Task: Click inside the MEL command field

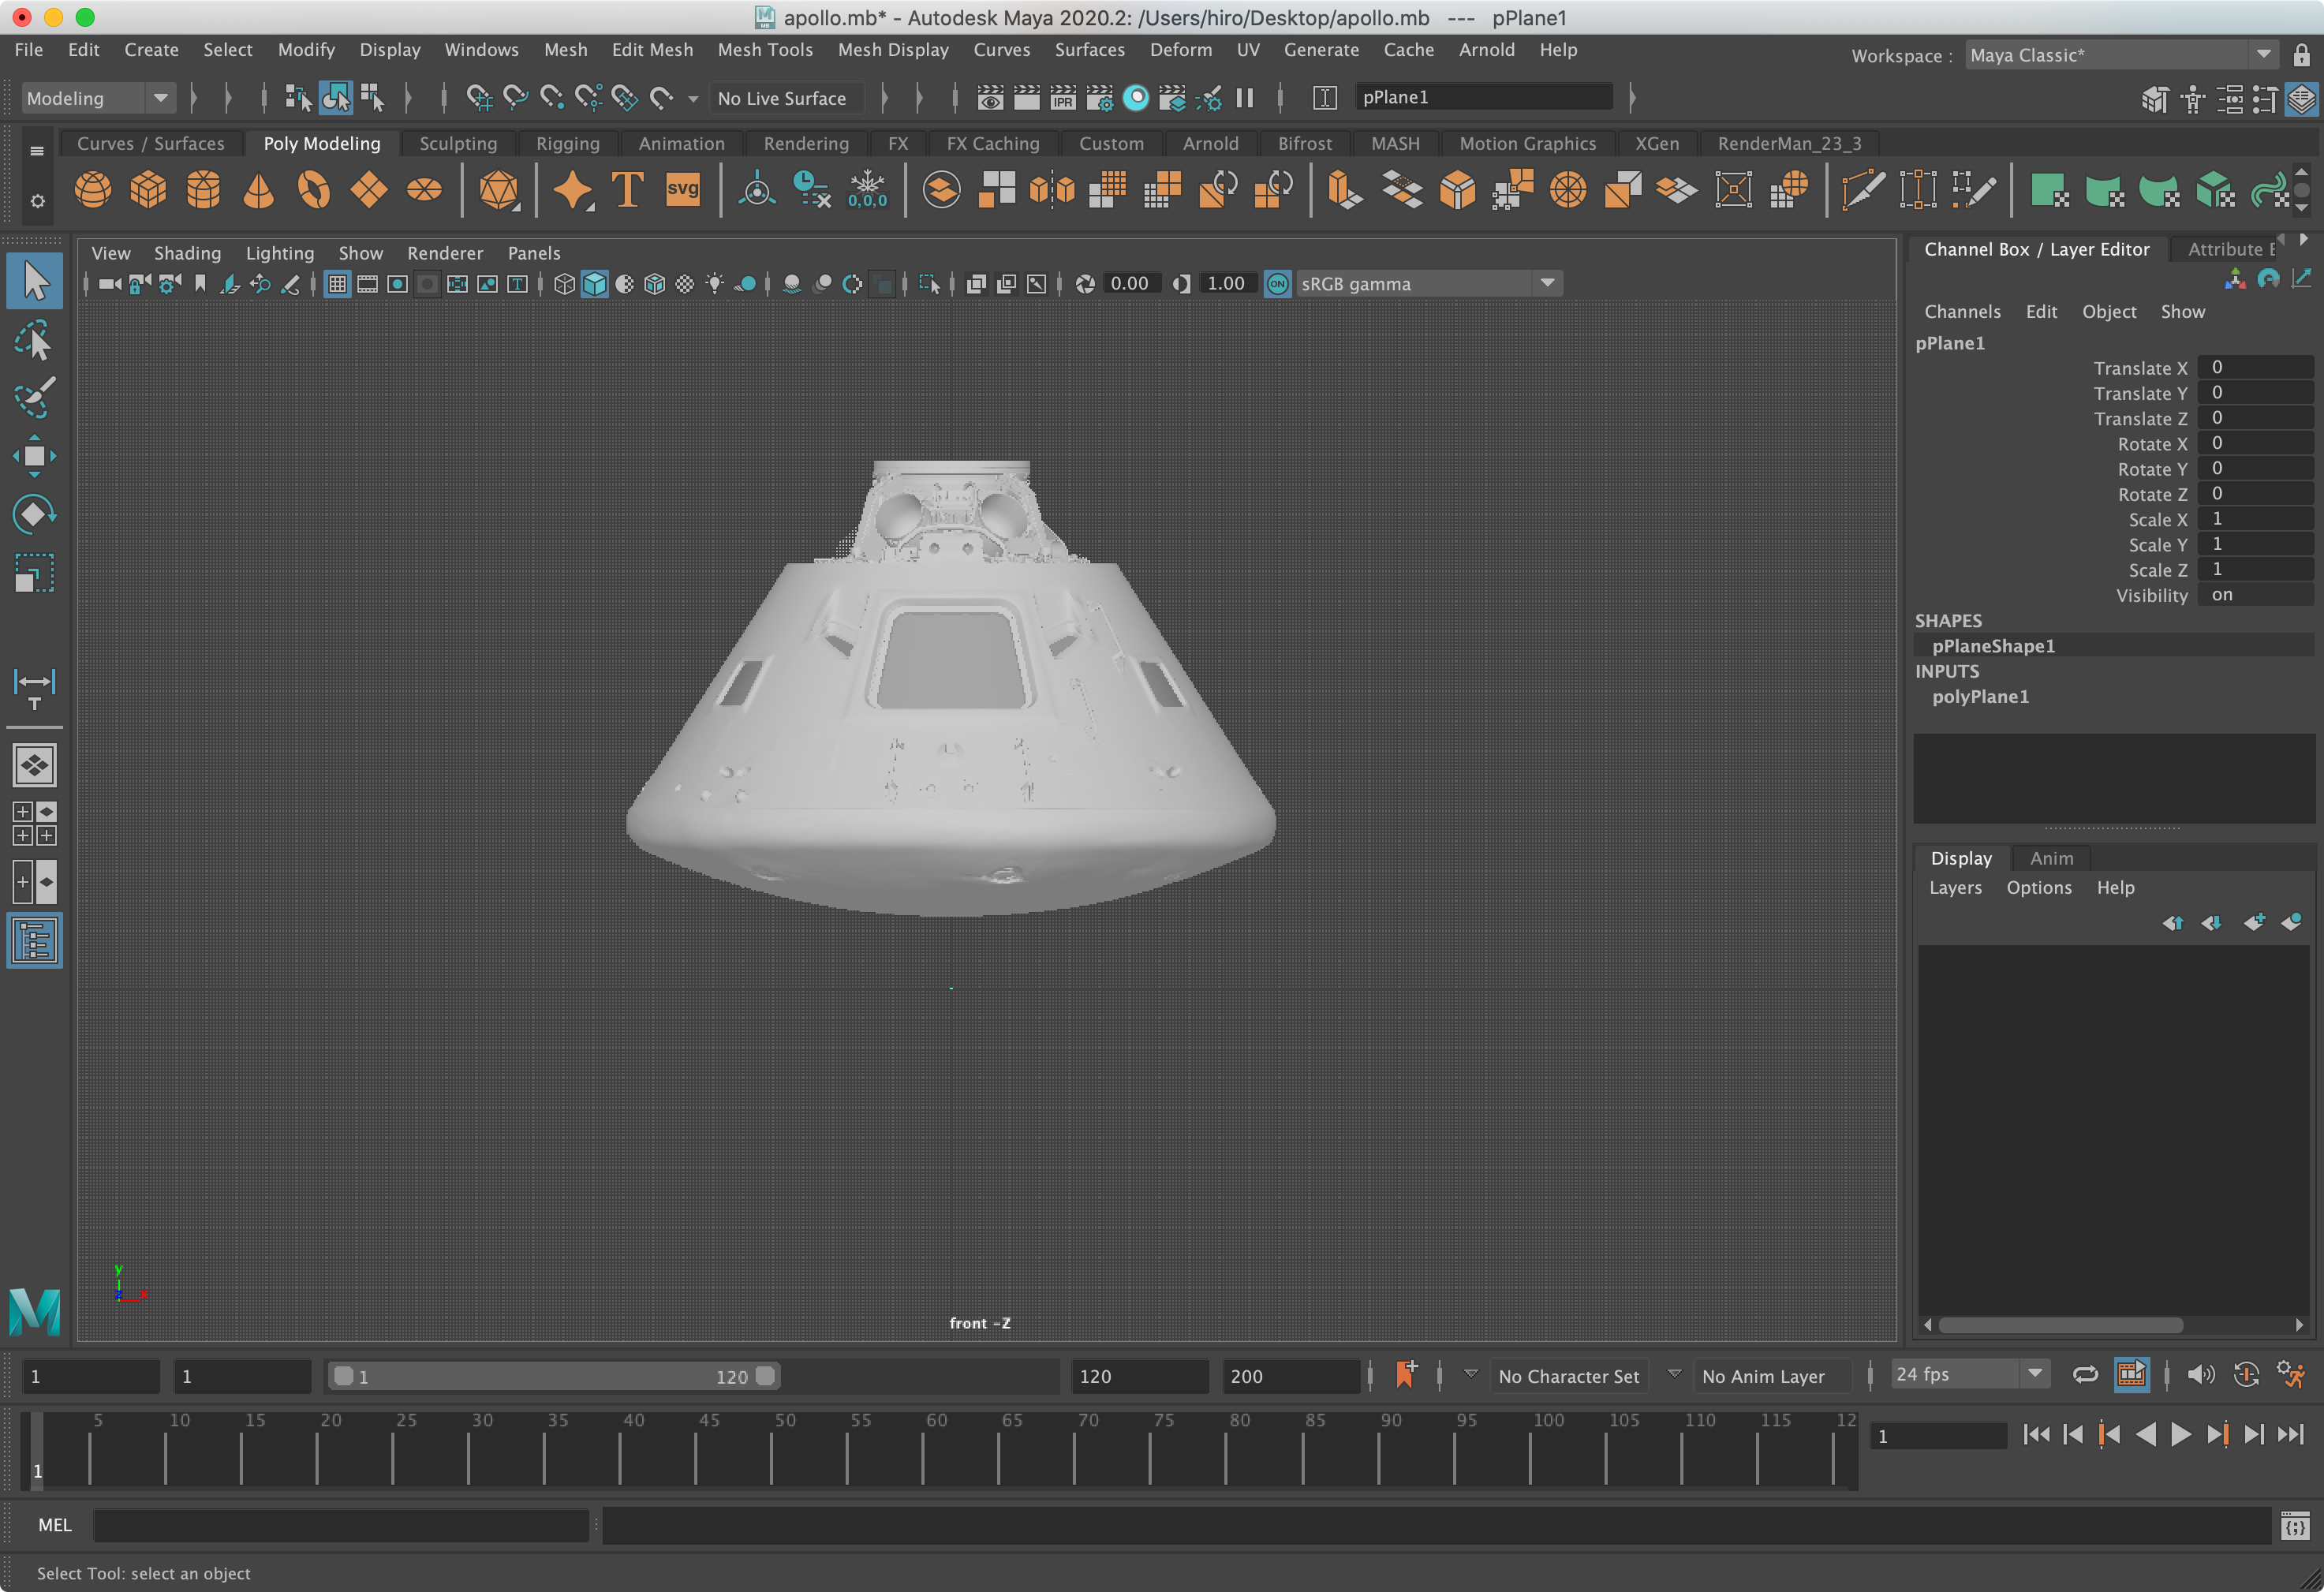Action: click(340, 1525)
